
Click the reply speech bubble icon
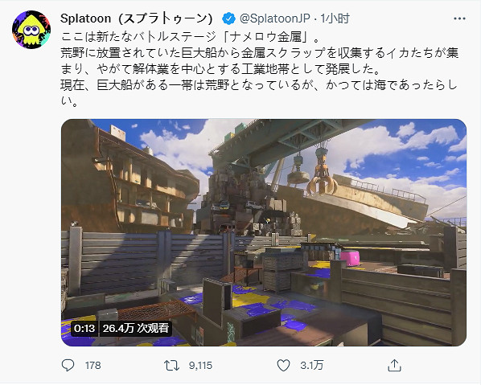(x=68, y=365)
